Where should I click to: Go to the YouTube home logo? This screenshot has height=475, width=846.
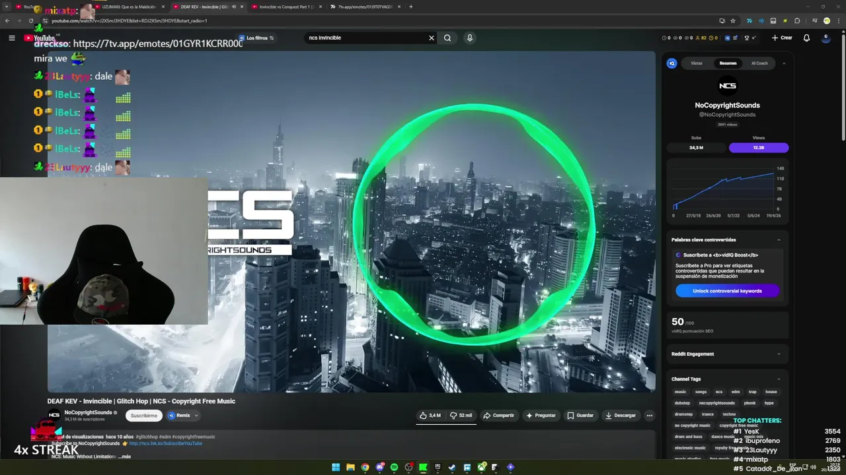tap(40, 38)
